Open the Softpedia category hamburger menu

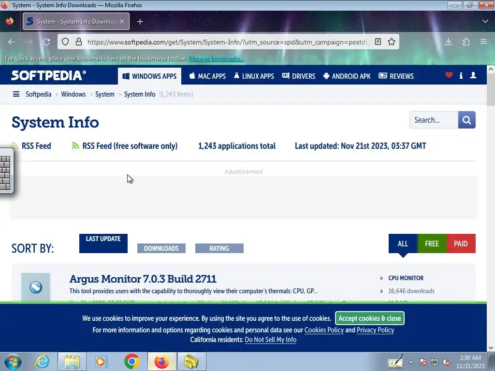tap(16, 94)
